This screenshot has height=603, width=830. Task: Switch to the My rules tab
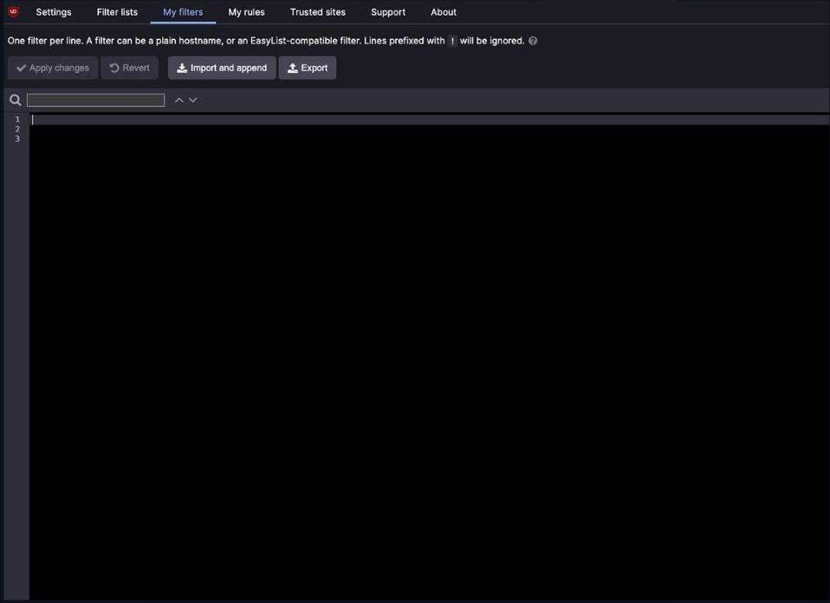click(x=246, y=11)
